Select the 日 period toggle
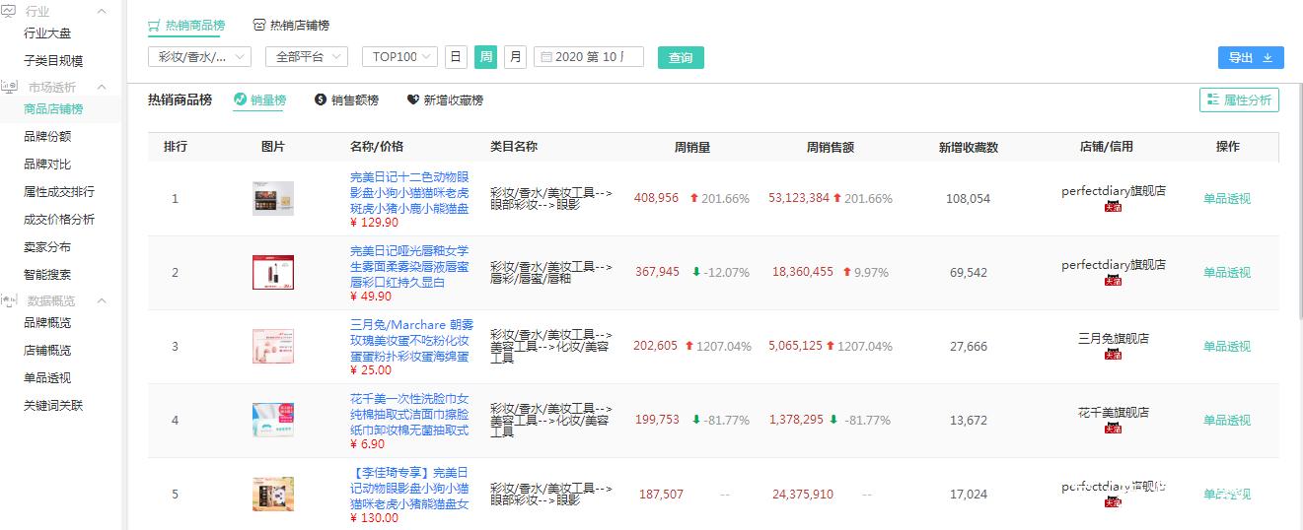 456,57
